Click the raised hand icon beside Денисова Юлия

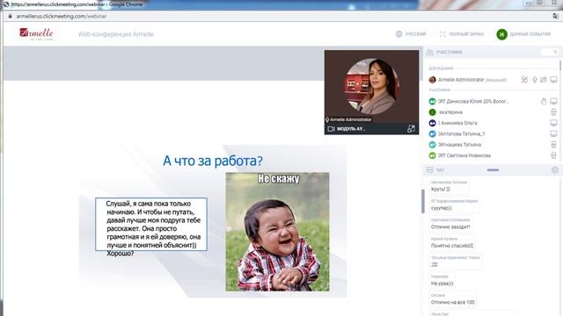[x=544, y=102]
